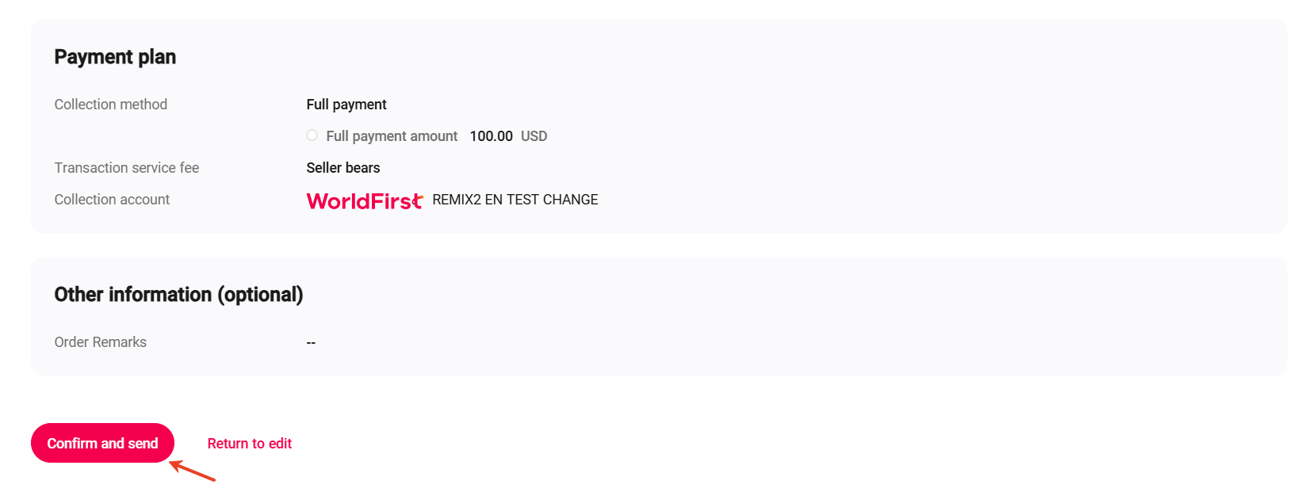Viewport: 1301px width, 492px height.
Task: Select the Full payment amount radio button
Action: (312, 135)
